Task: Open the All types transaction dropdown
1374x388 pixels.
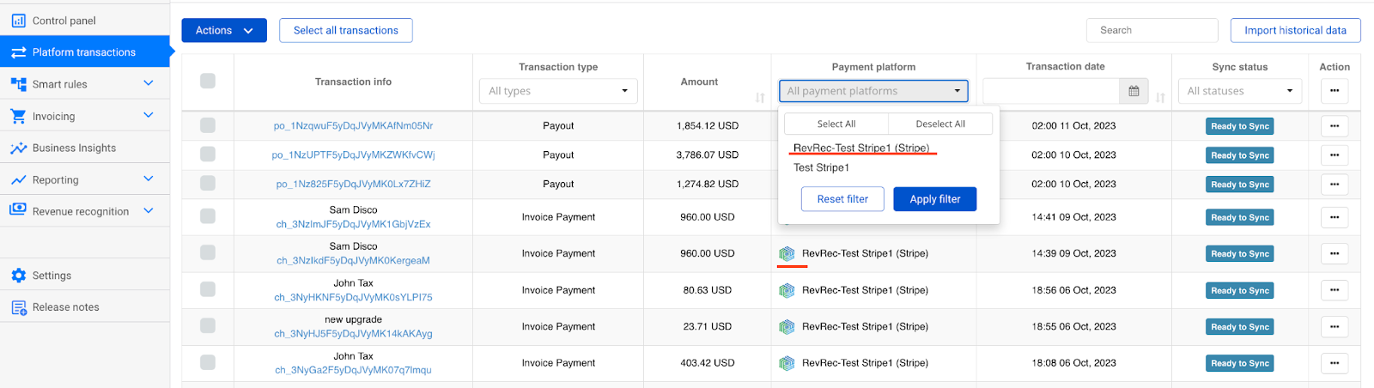Action: click(x=558, y=91)
